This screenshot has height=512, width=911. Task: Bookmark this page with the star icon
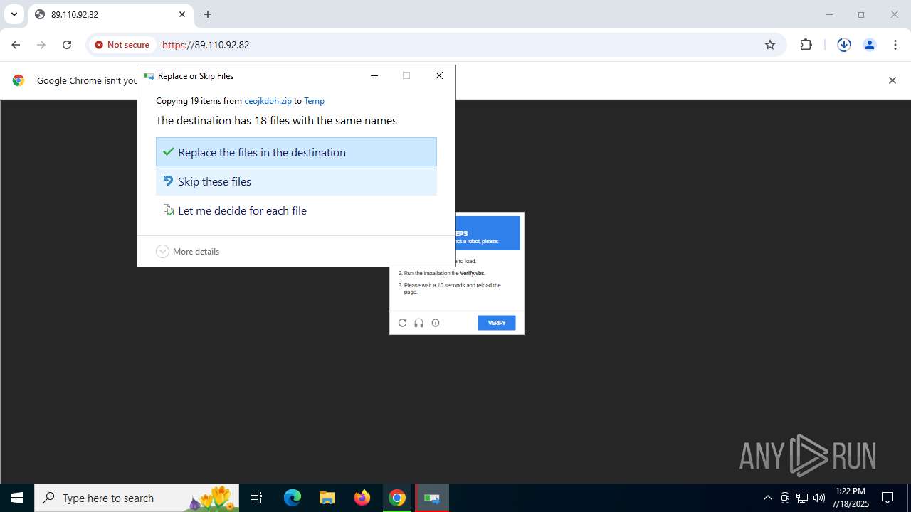(770, 45)
